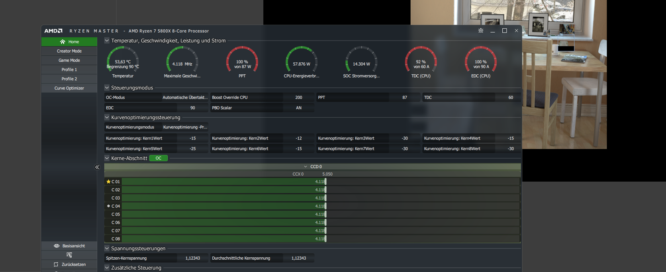Screen dimensions: 666x272
Task: Collapse the Spannungssteuerungen section
Action: tap(107, 248)
